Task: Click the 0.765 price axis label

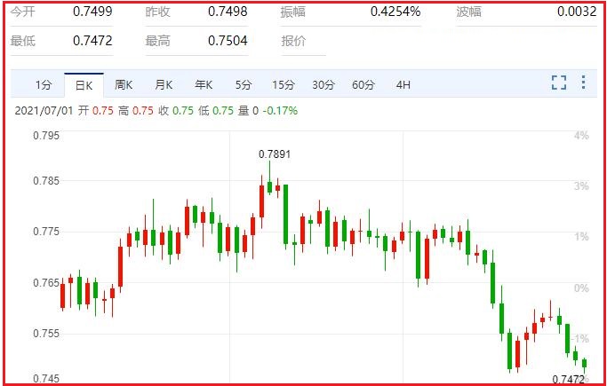Action: coord(46,283)
